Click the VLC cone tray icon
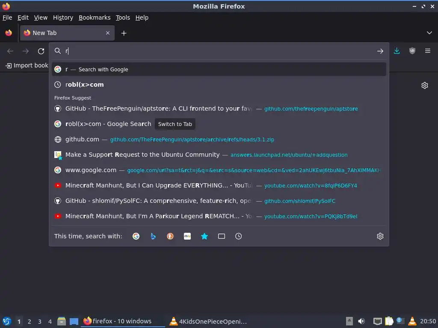 (x=412, y=321)
